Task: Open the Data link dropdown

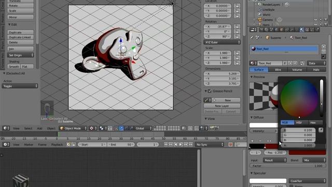Action: click(x=316, y=63)
